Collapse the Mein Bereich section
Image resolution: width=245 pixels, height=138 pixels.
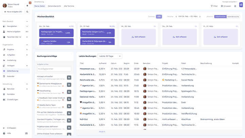coord(27,21)
